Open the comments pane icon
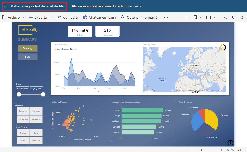 pos(234,17)
